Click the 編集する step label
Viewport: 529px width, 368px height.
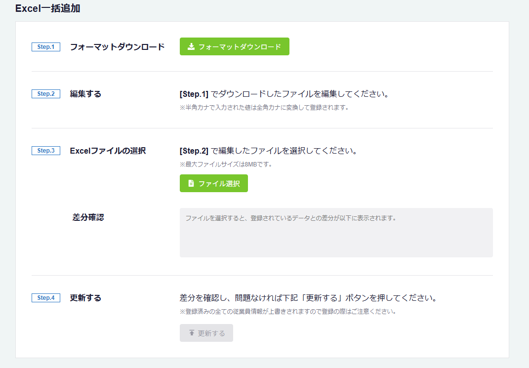coord(85,94)
